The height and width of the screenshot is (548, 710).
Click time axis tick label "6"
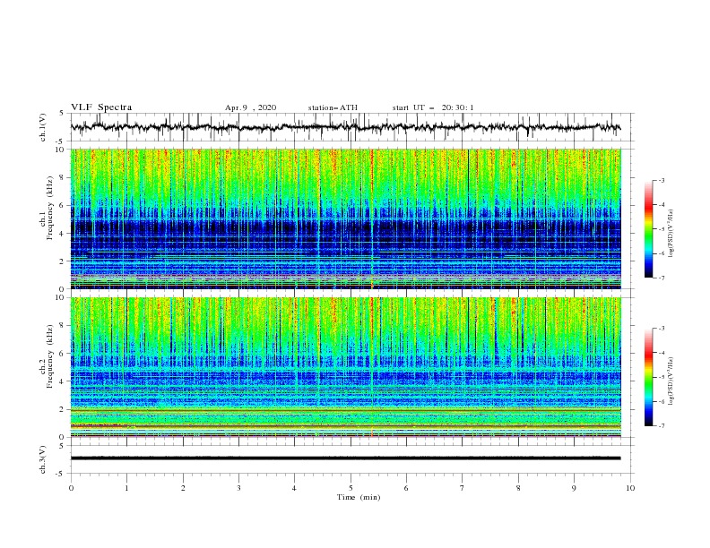[406, 488]
